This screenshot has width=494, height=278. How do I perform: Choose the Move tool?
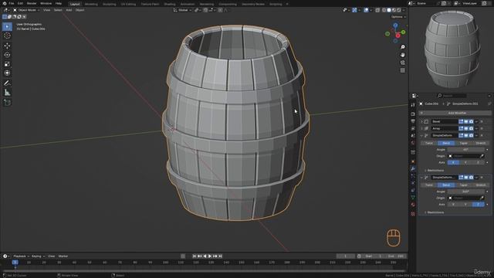point(7,46)
